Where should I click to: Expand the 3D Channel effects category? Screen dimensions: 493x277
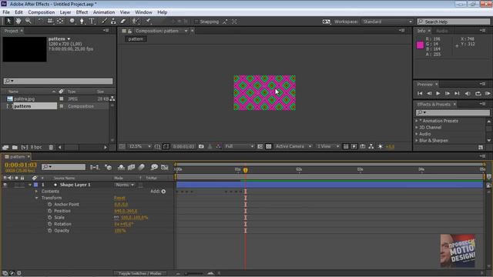point(417,127)
